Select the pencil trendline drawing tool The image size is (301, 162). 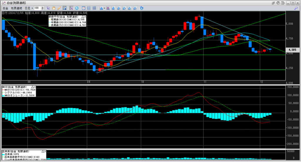(x=59, y=8)
